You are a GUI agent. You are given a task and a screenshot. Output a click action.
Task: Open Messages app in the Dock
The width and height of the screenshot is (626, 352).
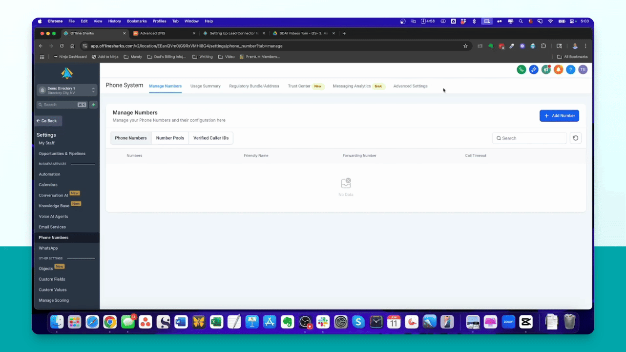127,322
